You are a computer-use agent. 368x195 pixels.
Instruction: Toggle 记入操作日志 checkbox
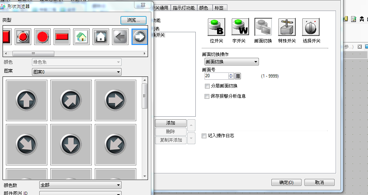pyautogui.click(x=204, y=136)
